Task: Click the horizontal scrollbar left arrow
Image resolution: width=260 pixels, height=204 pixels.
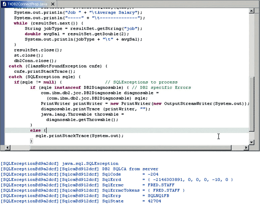Action: [x=8, y=147]
